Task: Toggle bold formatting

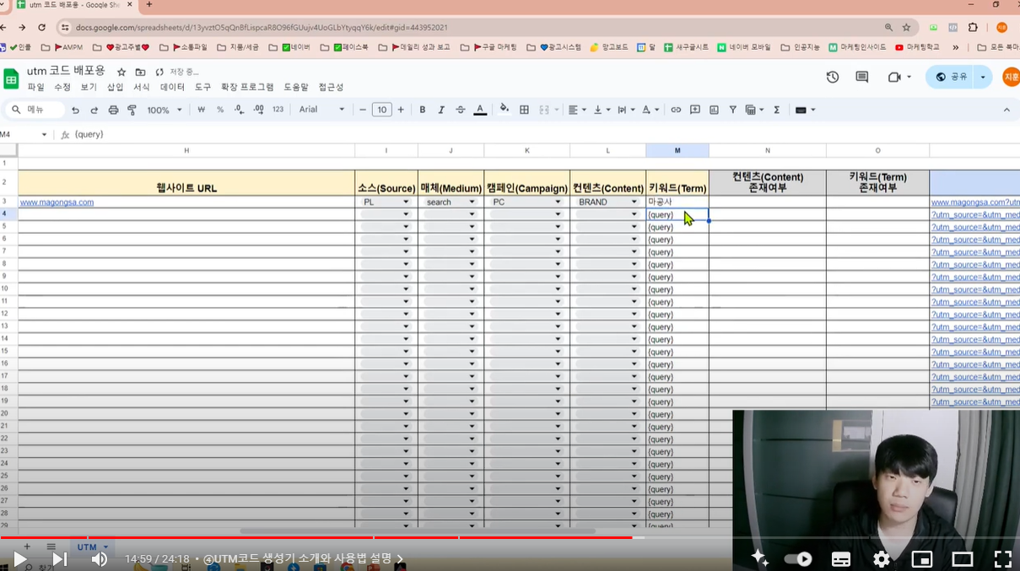Action: pos(422,110)
